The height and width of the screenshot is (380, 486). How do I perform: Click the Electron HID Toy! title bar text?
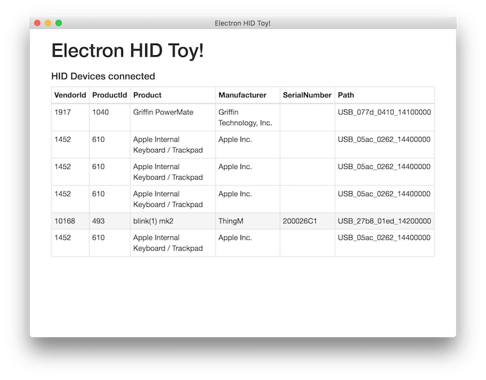coord(243,22)
